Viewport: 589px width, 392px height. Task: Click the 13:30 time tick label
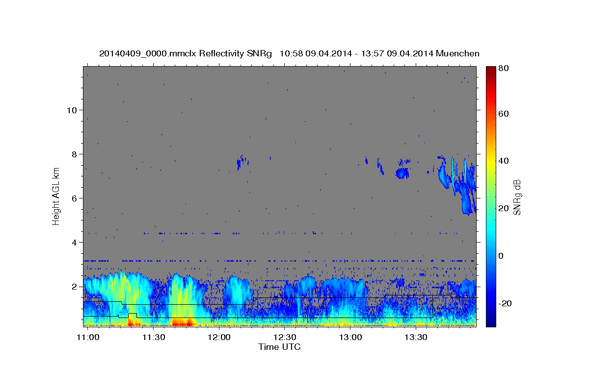(416, 338)
